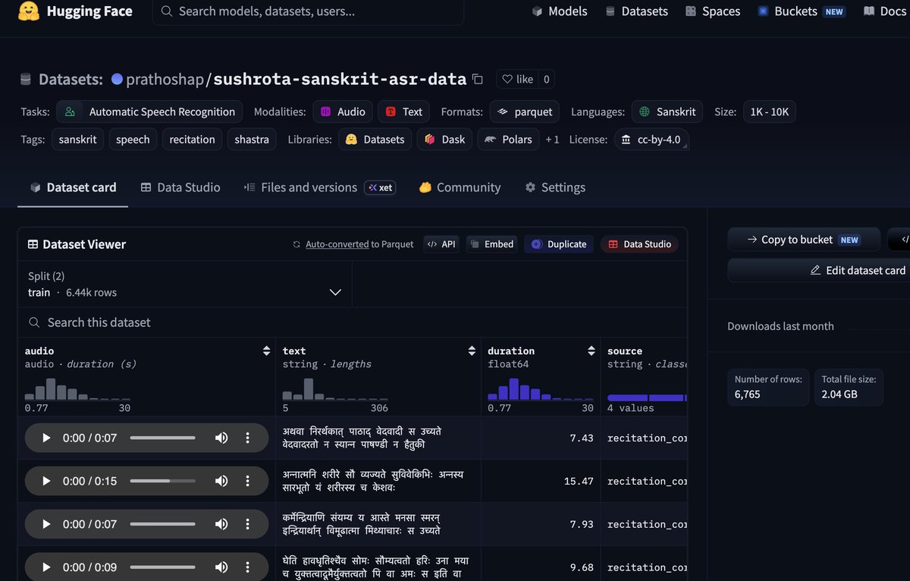Screen dimensions: 910x581
Task: Click the API button in viewer
Action: coord(441,244)
